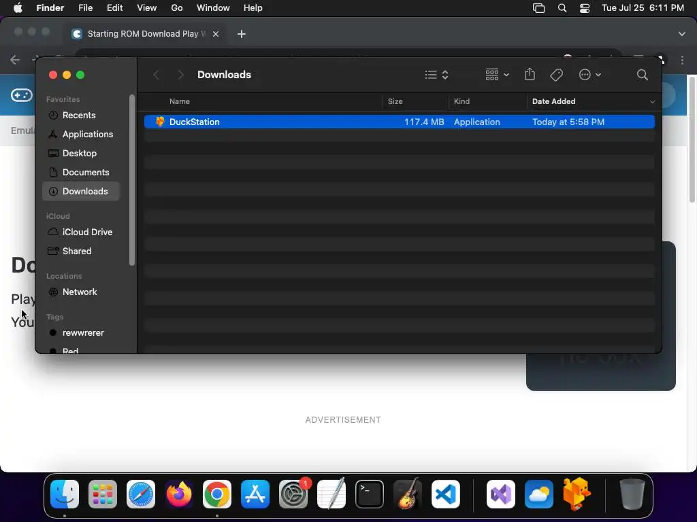Screen dimensions: 697x522
Task: Click the Edit Tags toolbar icon
Action: coord(557,75)
